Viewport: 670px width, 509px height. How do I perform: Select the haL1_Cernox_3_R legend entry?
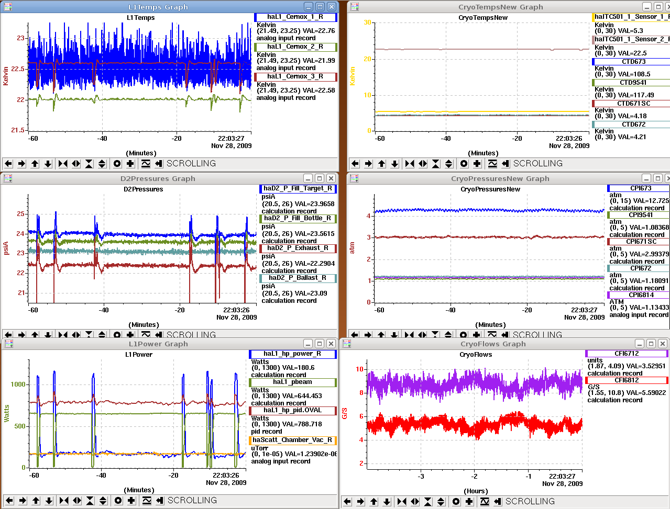click(295, 77)
